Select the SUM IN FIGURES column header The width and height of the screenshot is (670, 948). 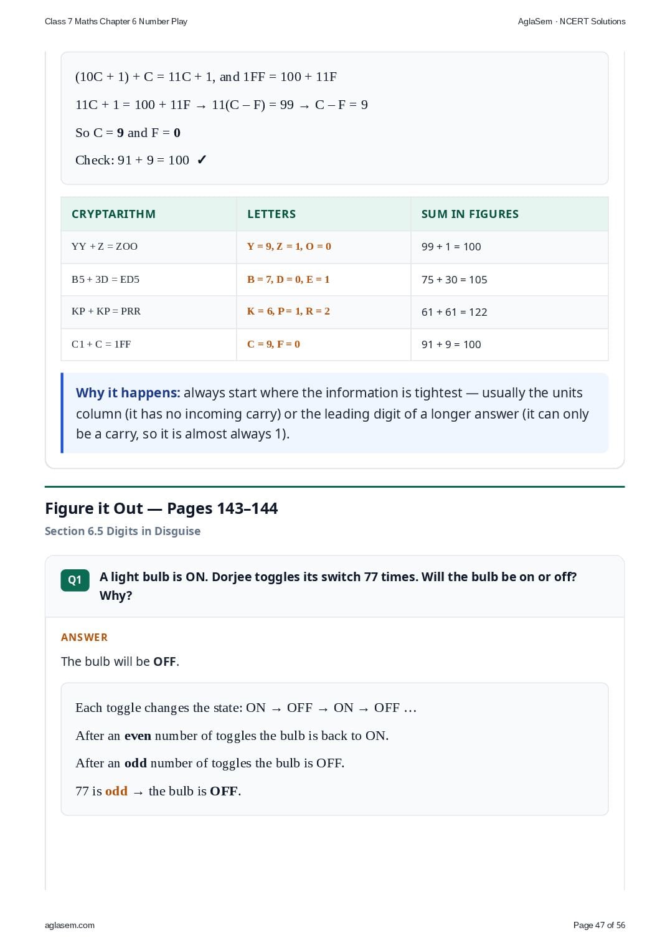click(x=470, y=214)
